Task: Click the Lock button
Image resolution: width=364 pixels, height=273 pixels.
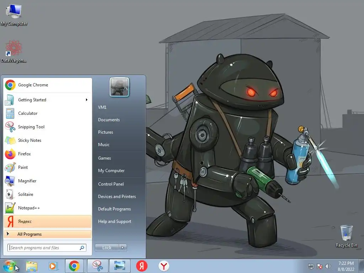Action: click(x=107, y=248)
